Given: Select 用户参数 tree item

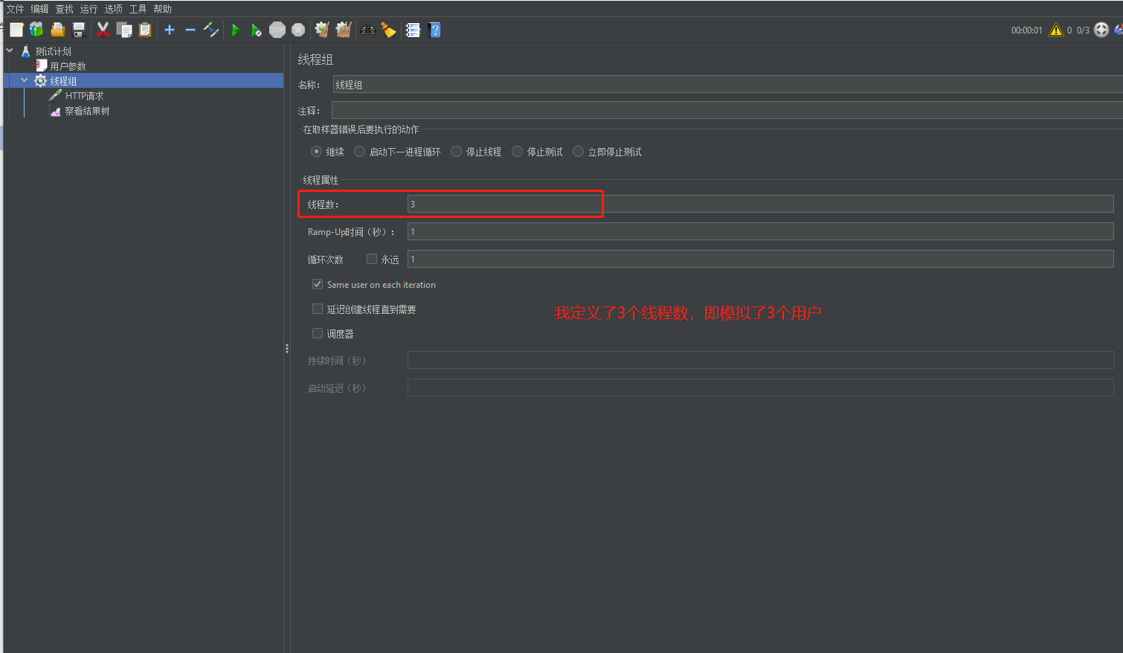Looking at the screenshot, I should coord(68,66).
